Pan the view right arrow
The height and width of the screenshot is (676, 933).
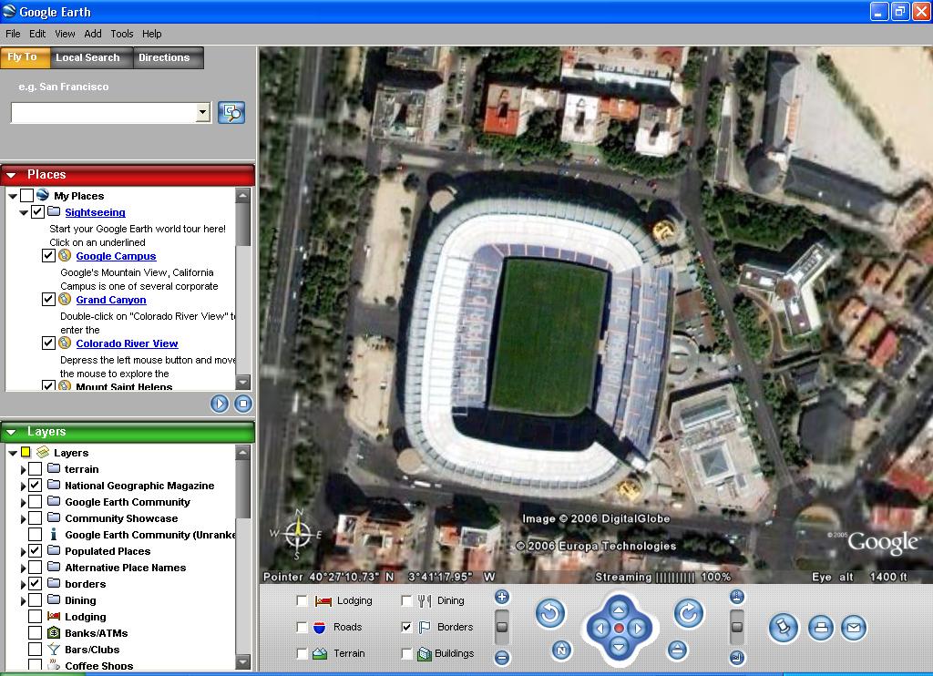638,629
